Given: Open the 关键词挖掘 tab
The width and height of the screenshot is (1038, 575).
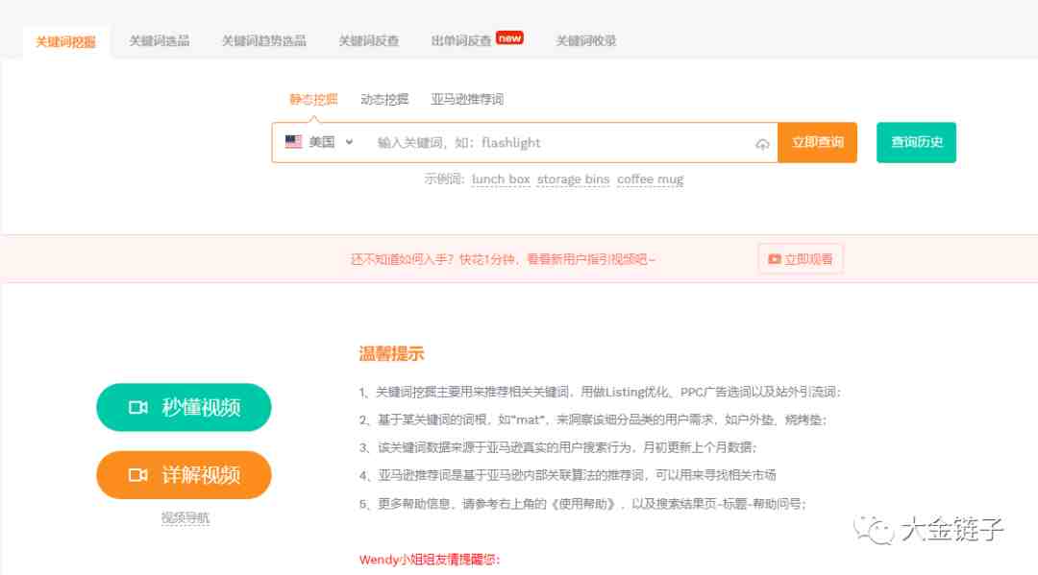Looking at the screenshot, I should [x=65, y=41].
